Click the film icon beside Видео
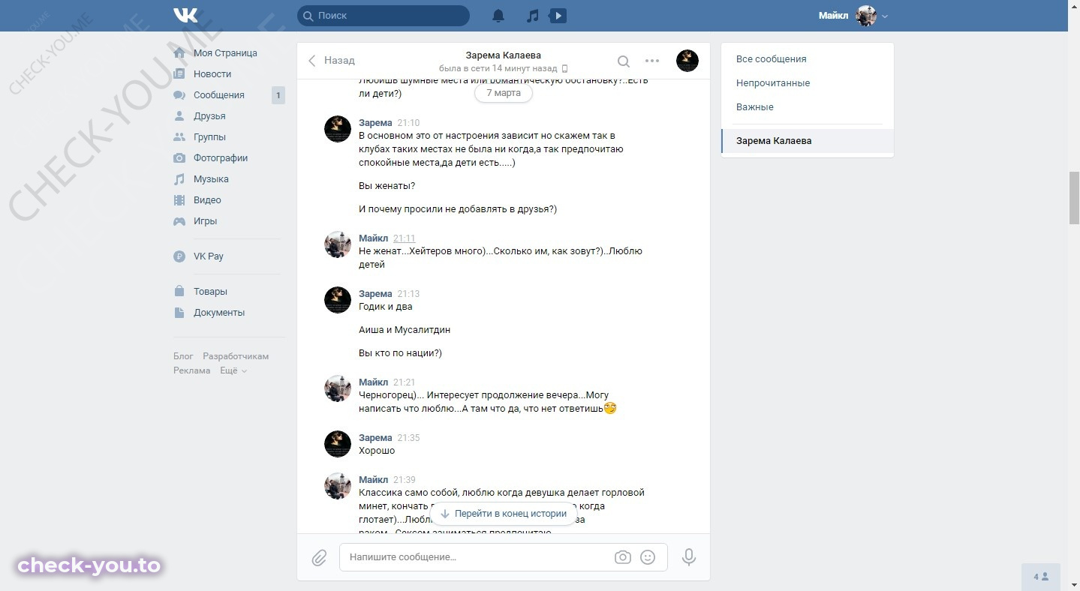Image resolution: width=1080 pixels, height=591 pixels. pos(179,200)
